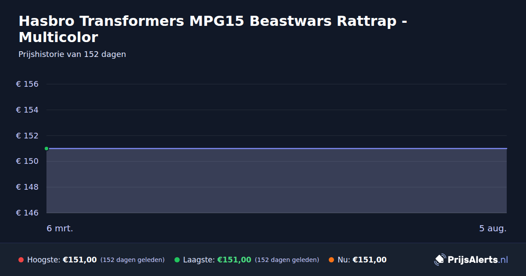Click the PrijsAlerts tag logo icon
This screenshot has height=276, width=526.
[440, 260]
